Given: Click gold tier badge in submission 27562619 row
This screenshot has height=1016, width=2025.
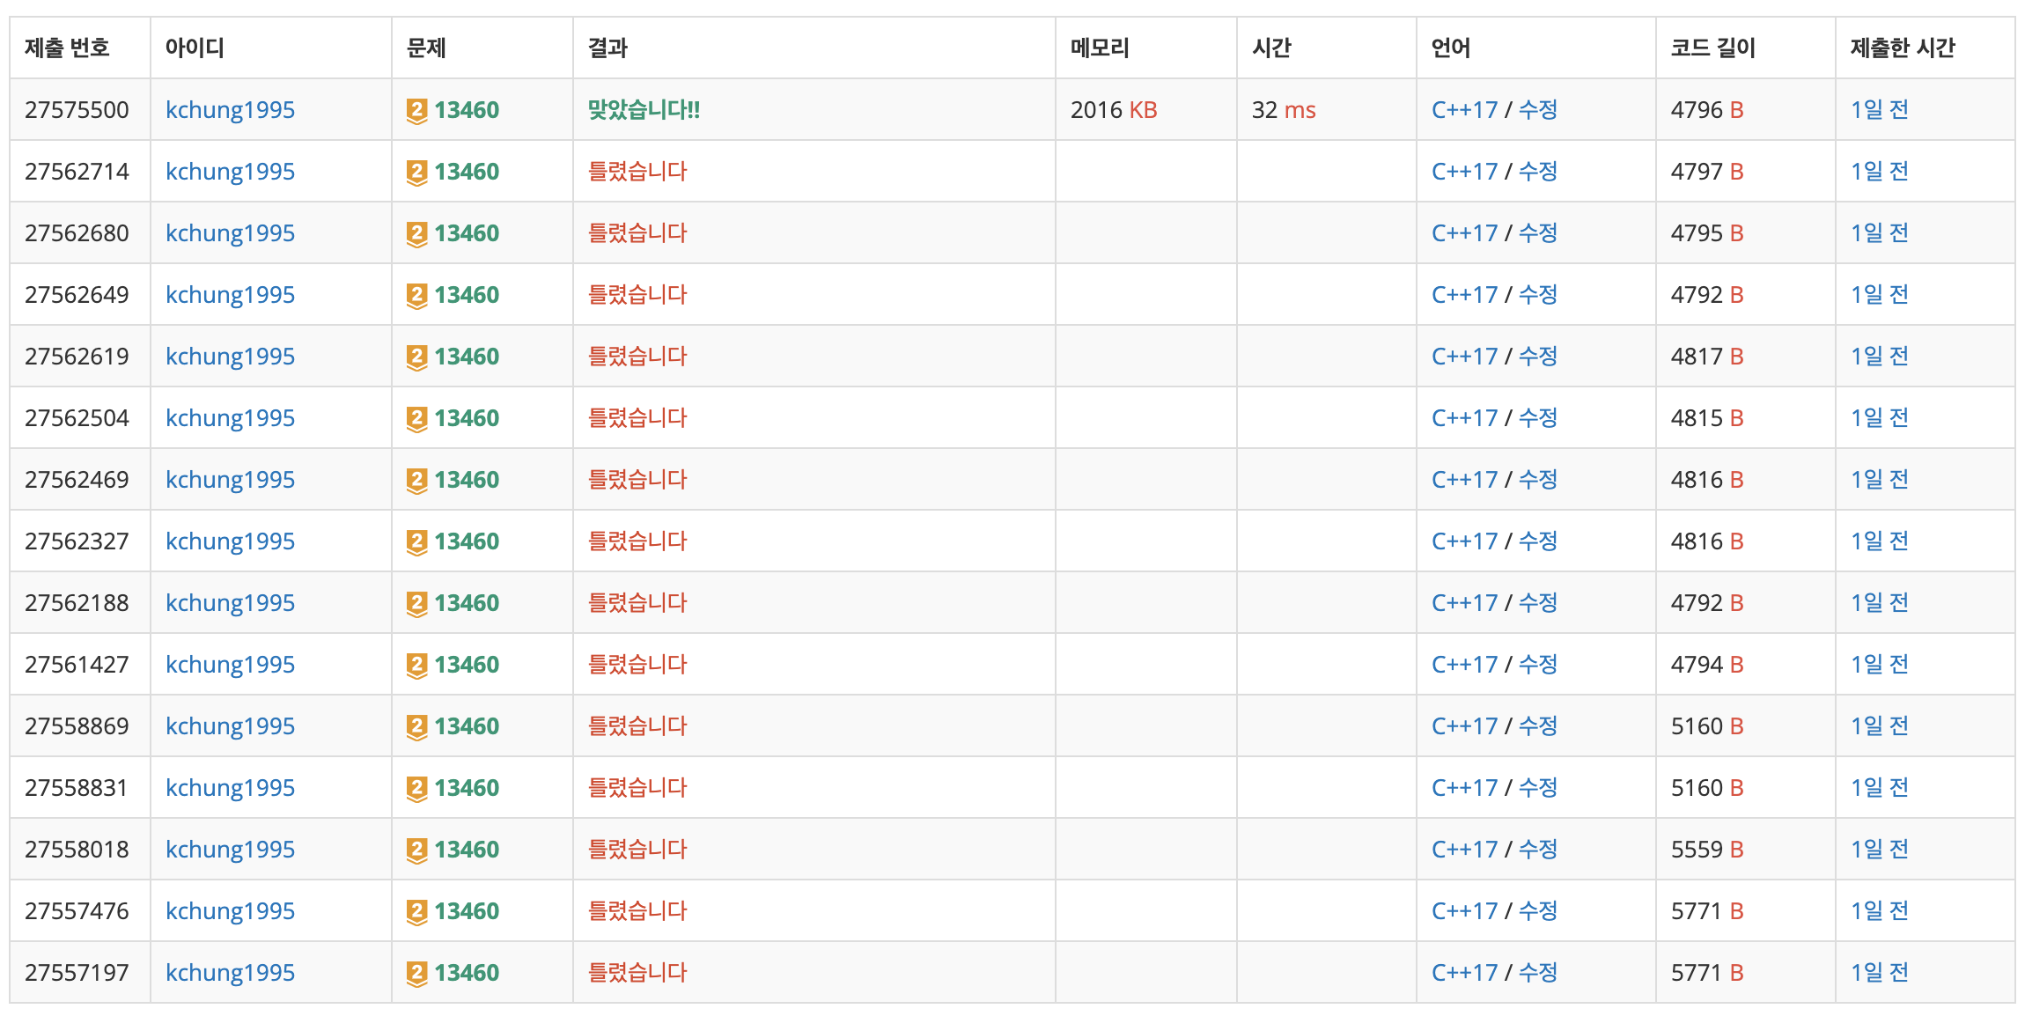Looking at the screenshot, I should (x=416, y=357).
